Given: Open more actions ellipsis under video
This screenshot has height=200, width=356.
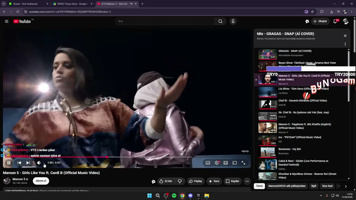Looking at the screenshot, I should 247,181.
